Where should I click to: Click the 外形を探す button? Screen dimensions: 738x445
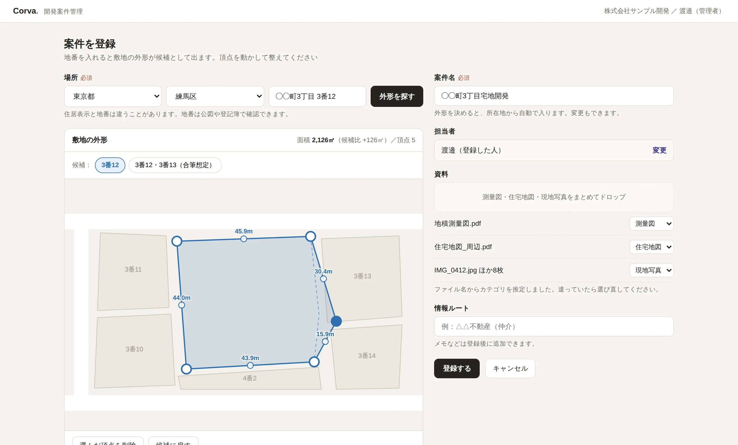397,96
